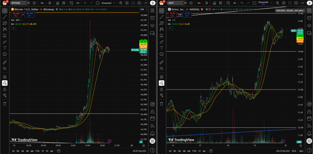The height and width of the screenshot is (154, 313).
Task: Select the Text tool in left chart toolbar
Action: coord(5,48)
